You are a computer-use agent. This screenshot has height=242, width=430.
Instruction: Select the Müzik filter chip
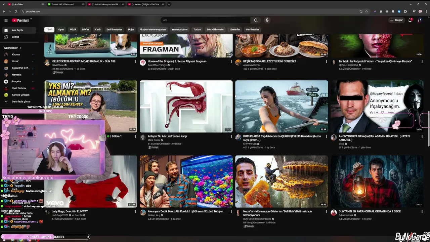73,30
